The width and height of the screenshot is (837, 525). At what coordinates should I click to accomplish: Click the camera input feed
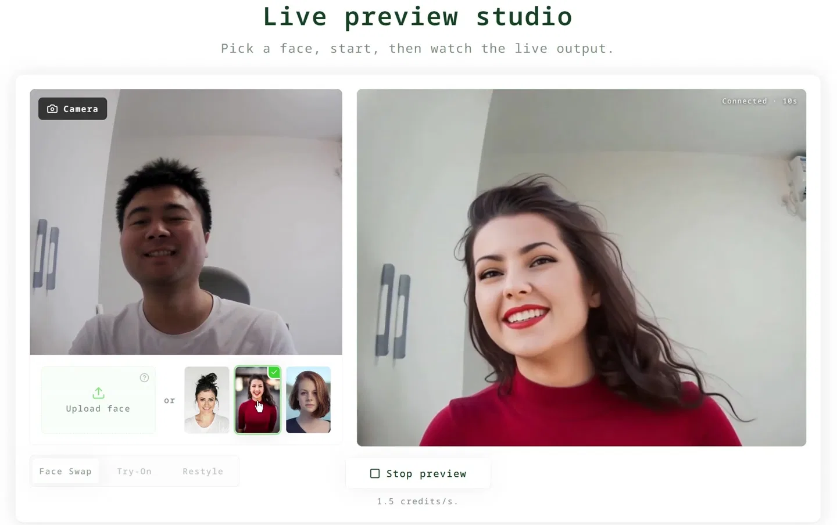pyautogui.click(x=186, y=222)
